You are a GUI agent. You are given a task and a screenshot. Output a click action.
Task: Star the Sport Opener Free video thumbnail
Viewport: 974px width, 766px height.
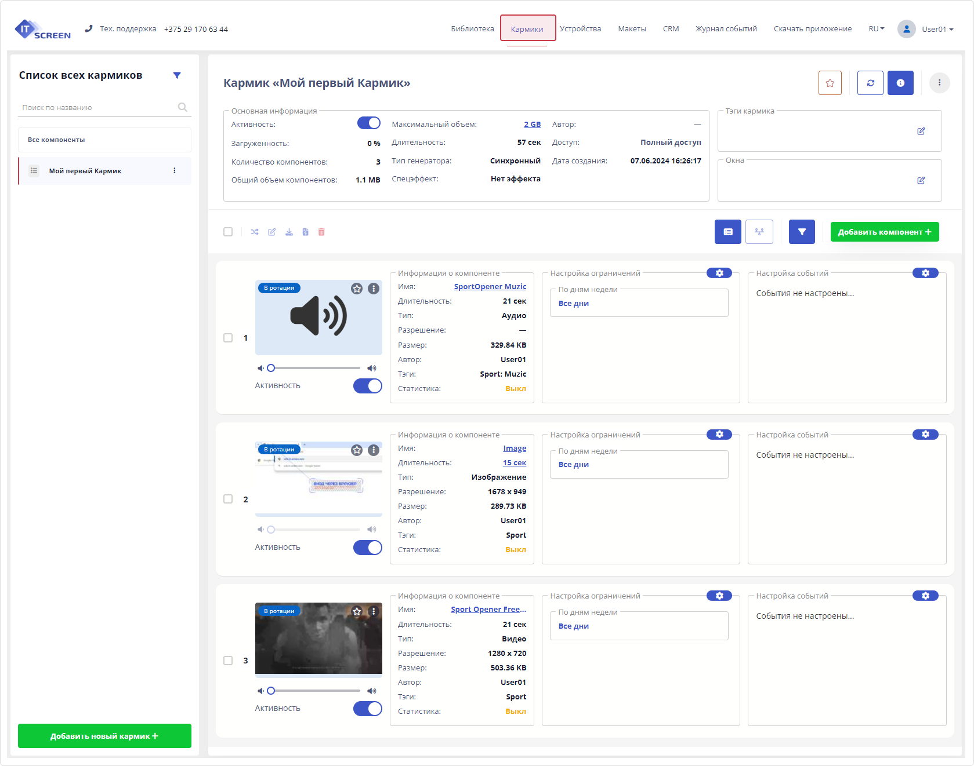point(357,611)
